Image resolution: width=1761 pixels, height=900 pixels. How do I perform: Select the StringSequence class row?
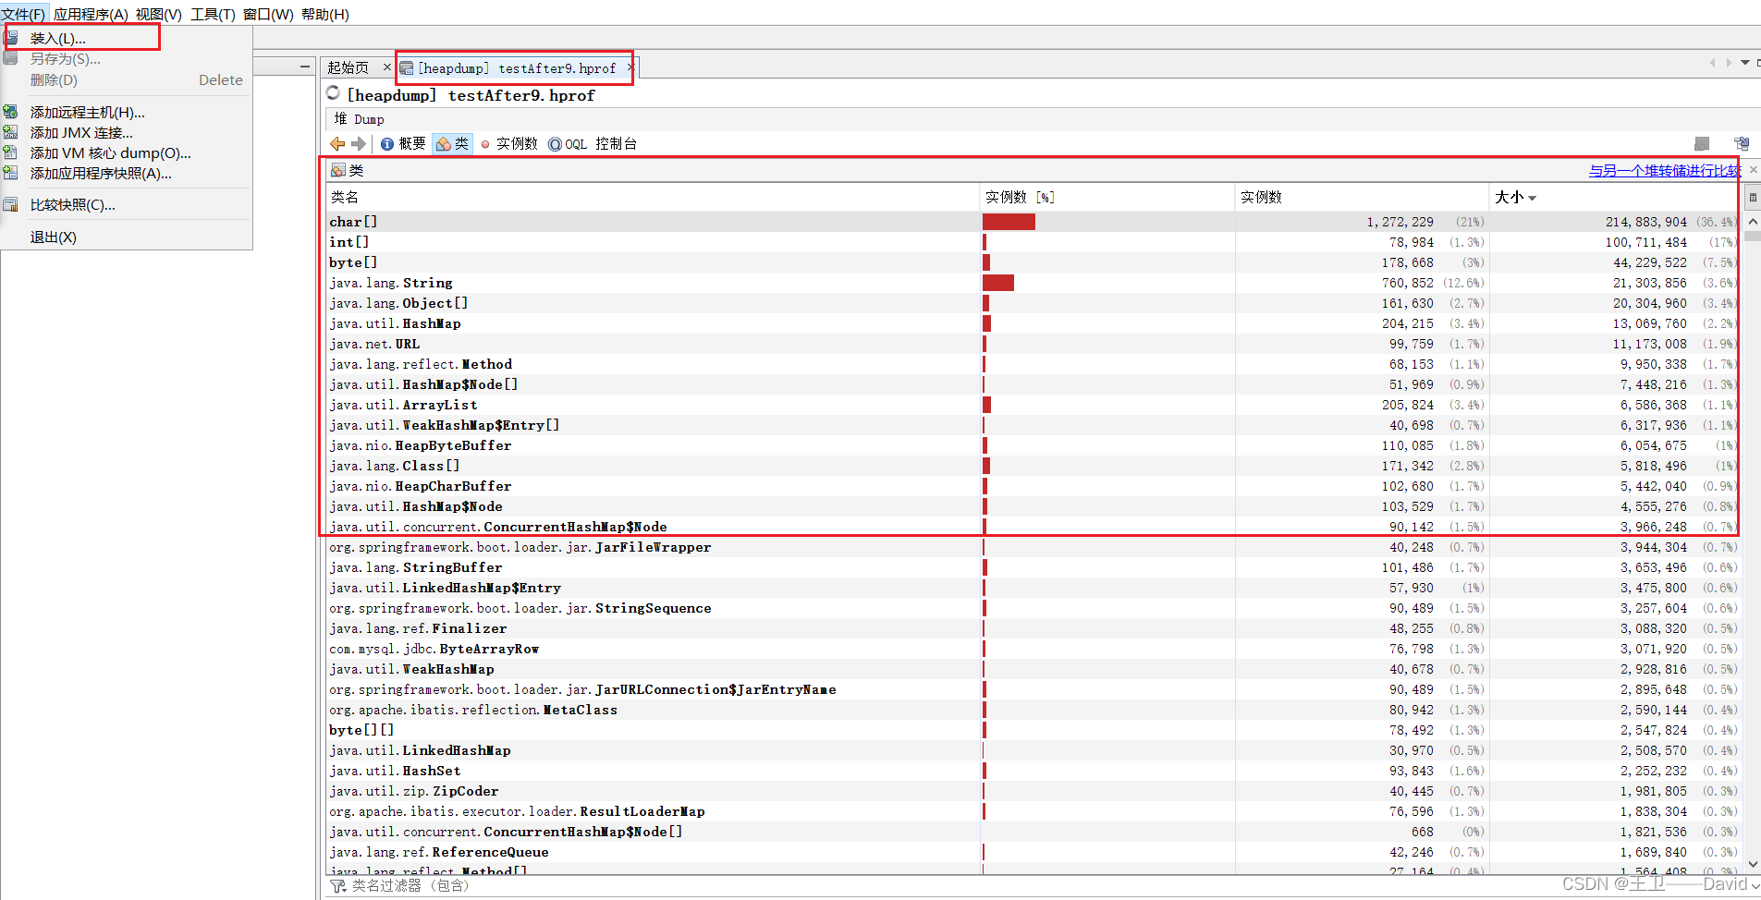[1033, 608]
